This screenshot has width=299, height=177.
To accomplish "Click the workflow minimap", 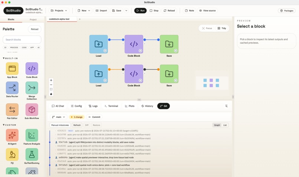I will pyautogui.click(x=212, y=83).
